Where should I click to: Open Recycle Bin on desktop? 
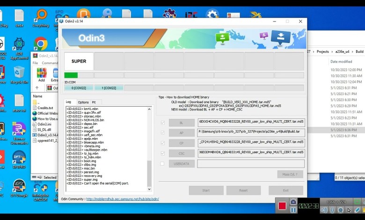[19, 75]
